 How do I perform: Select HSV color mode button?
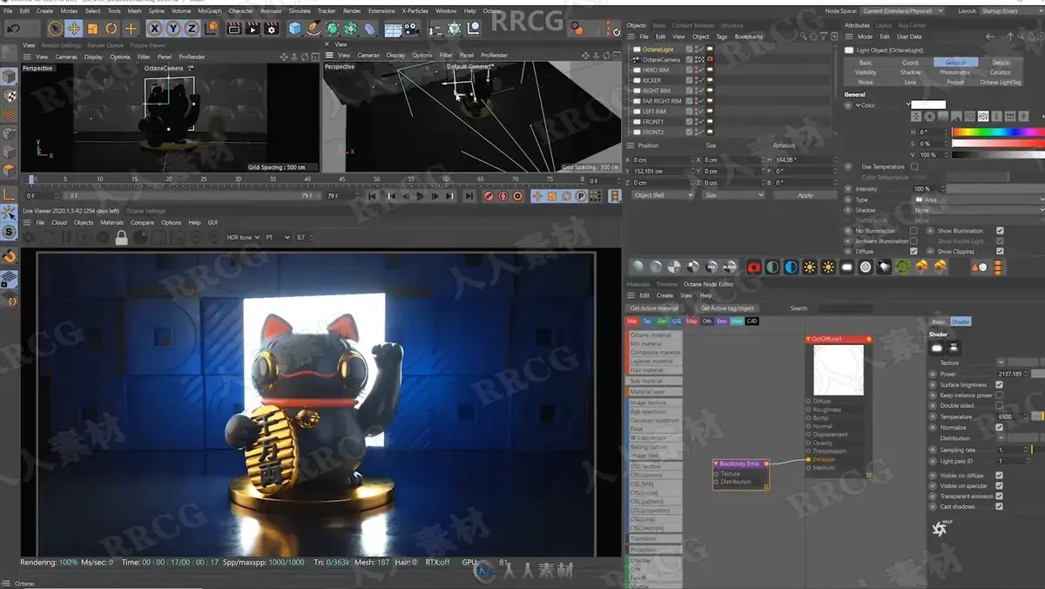coord(982,116)
